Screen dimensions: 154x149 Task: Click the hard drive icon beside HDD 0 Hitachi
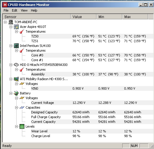tap(16, 65)
